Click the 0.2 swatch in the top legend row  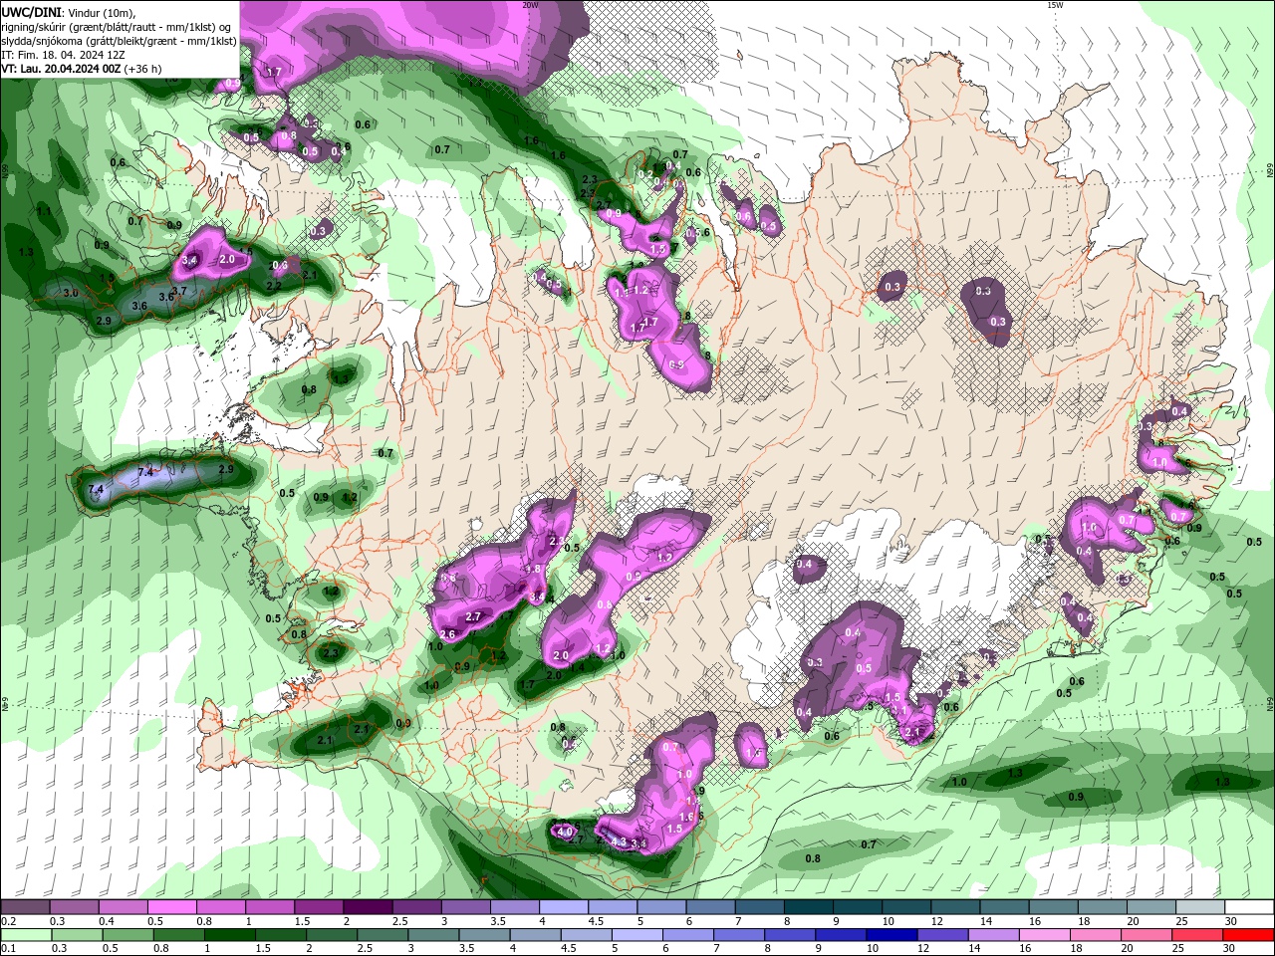25,907
